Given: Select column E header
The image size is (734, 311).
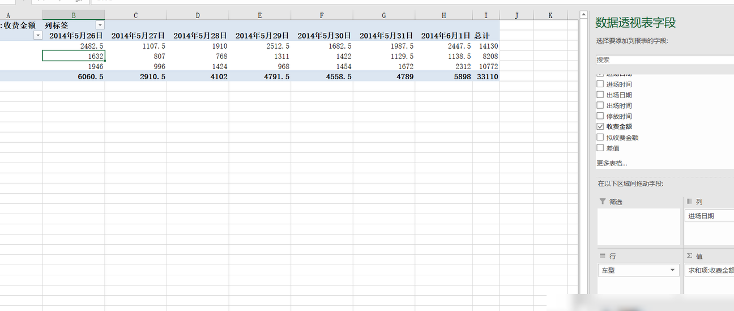Looking at the screenshot, I should click(260, 15).
